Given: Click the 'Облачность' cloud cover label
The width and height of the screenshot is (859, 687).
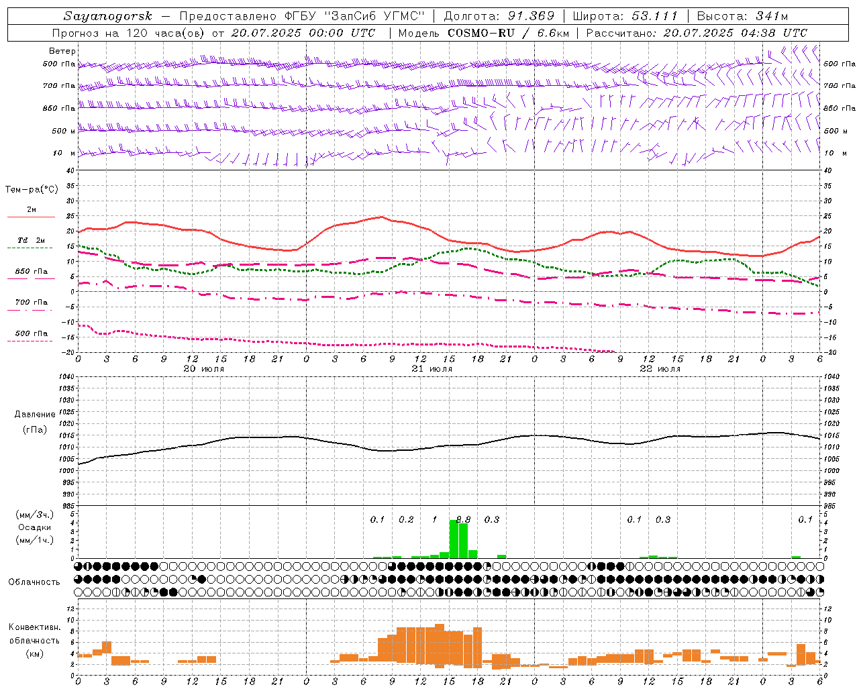Looking at the screenshot, I should [x=34, y=582].
